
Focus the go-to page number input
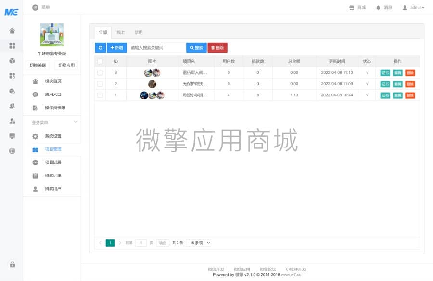[141, 243]
